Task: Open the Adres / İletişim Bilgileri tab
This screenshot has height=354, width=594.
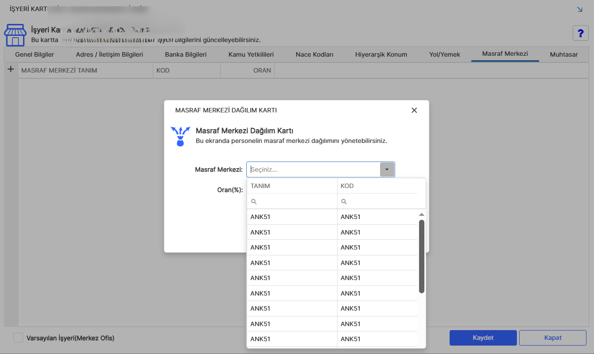Action: (109, 54)
